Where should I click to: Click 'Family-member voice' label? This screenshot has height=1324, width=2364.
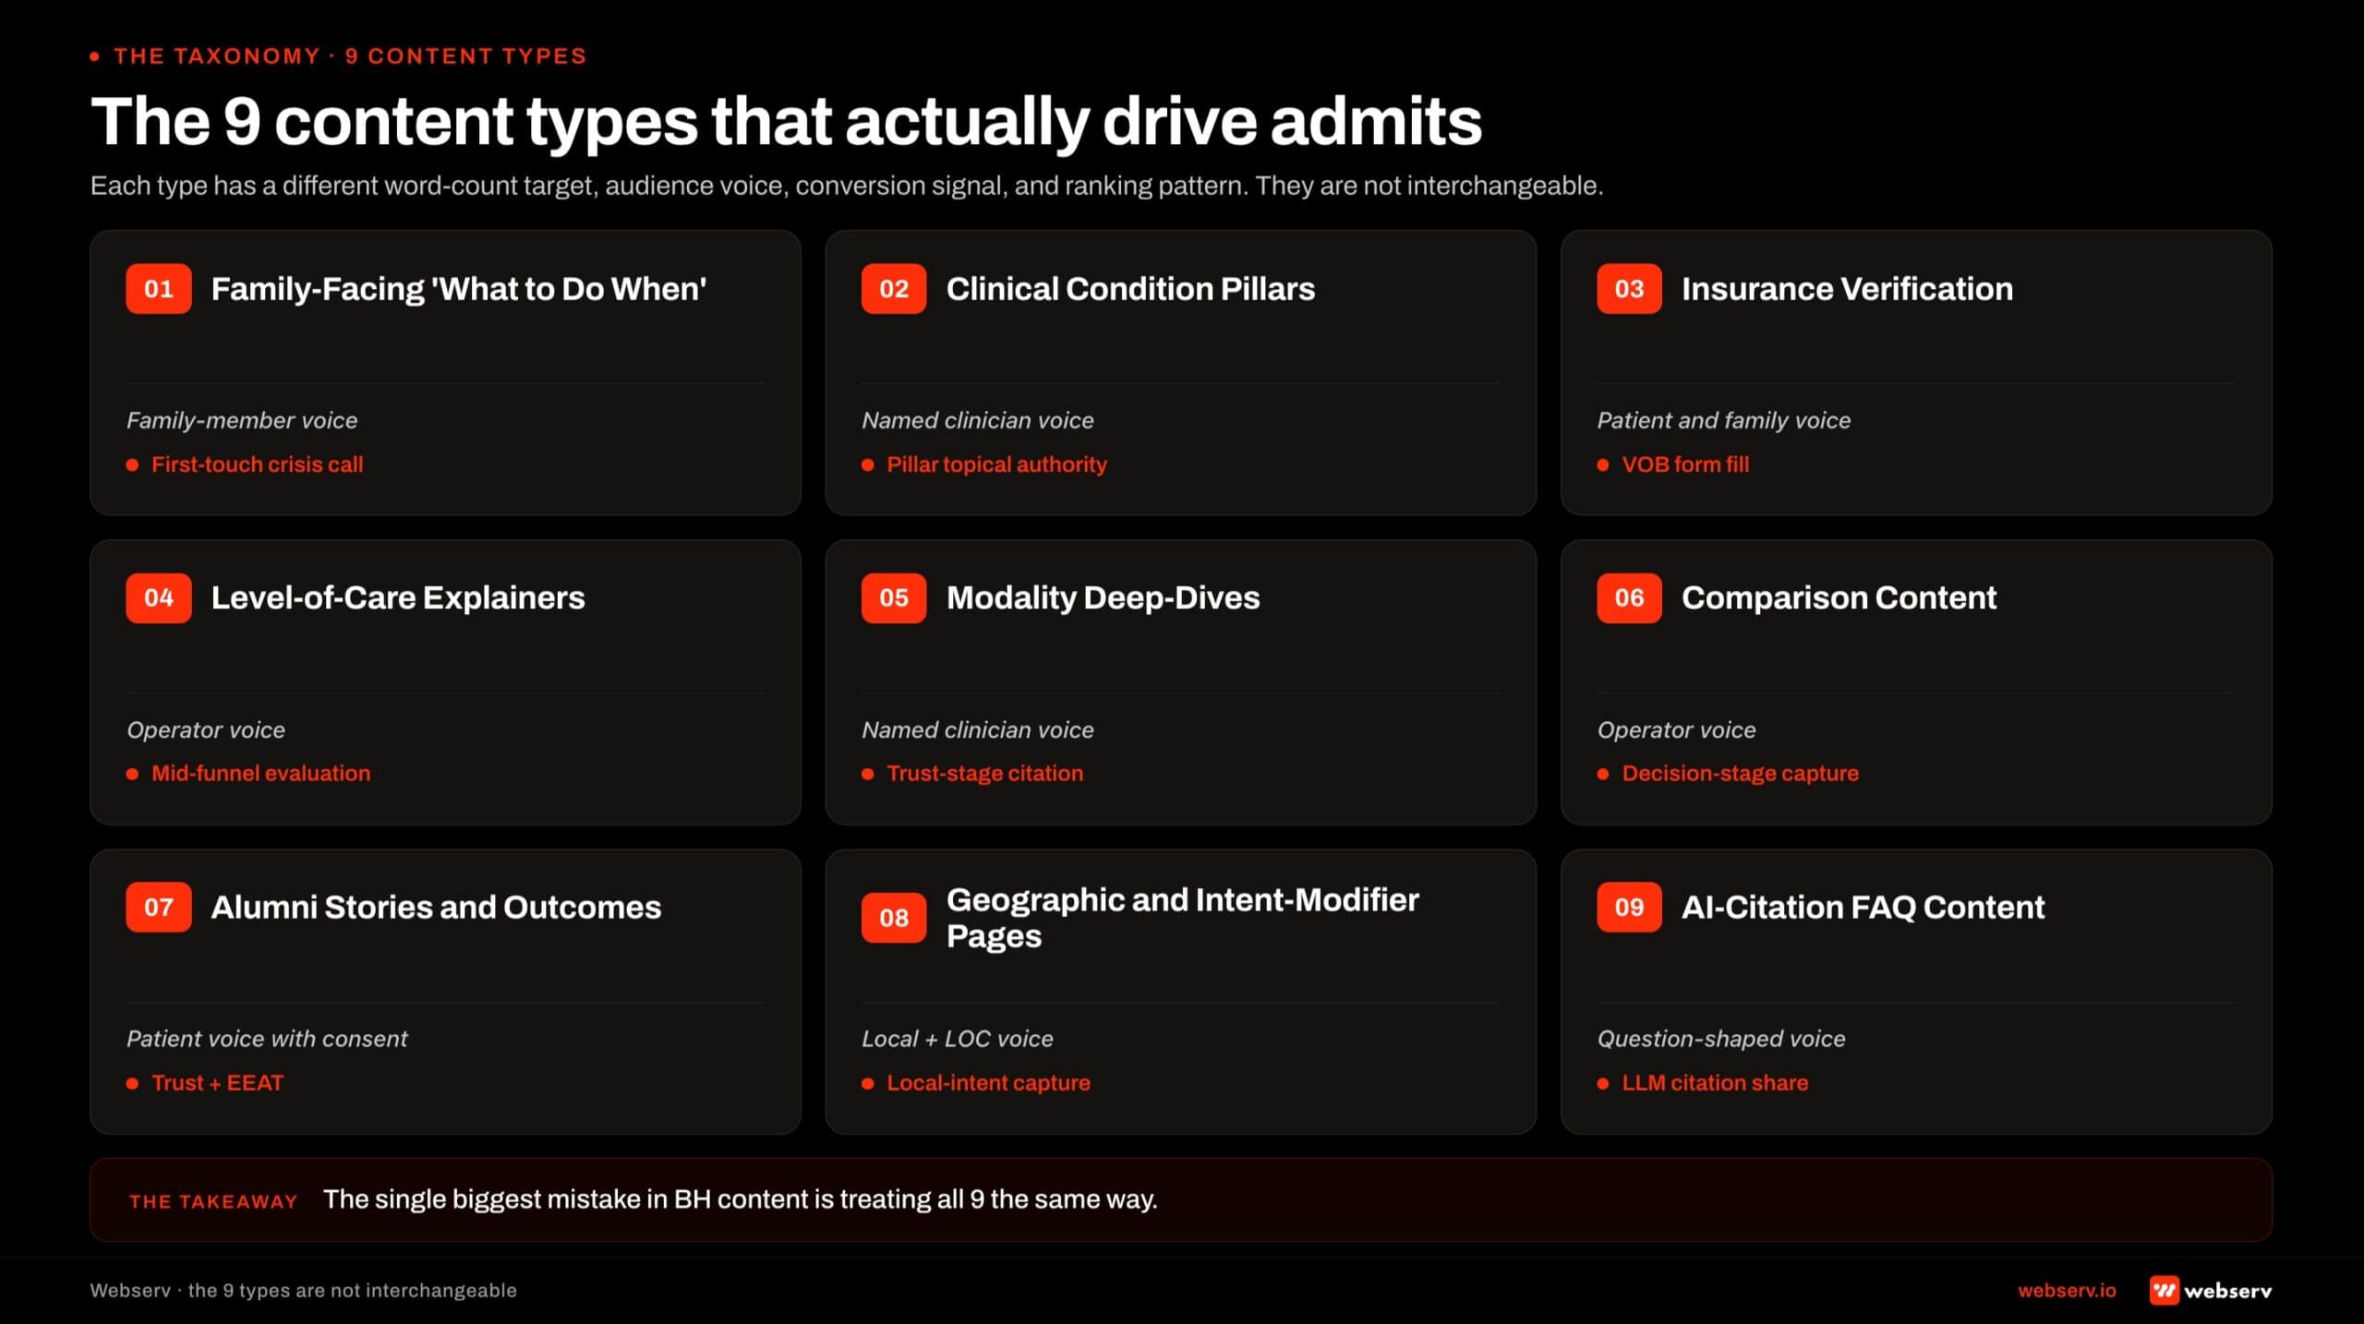(242, 420)
